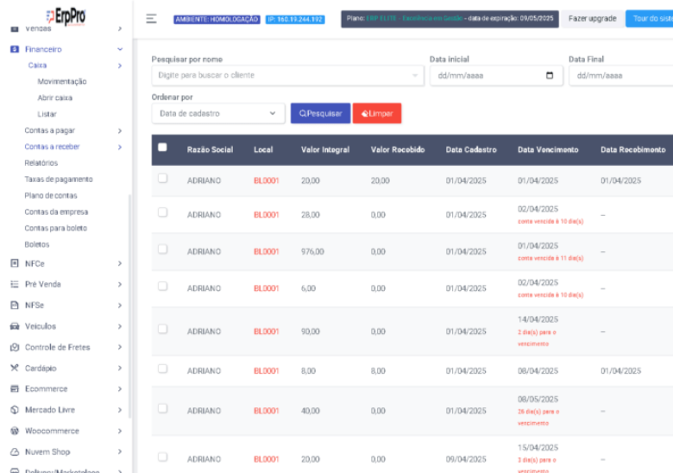Image resolution: width=673 pixels, height=473 pixels.
Task: Click the Cardápio utensils icon
Action: tap(15, 368)
